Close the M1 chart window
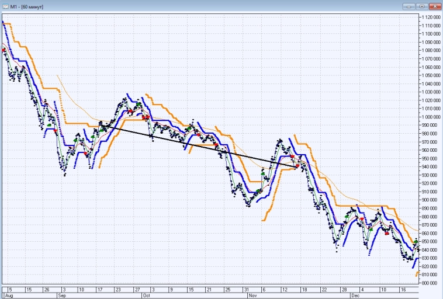Screen dimensions: 443x299 pyautogui.click(x=434, y=5)
